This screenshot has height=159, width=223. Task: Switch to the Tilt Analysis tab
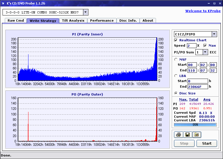click(73, 21)
